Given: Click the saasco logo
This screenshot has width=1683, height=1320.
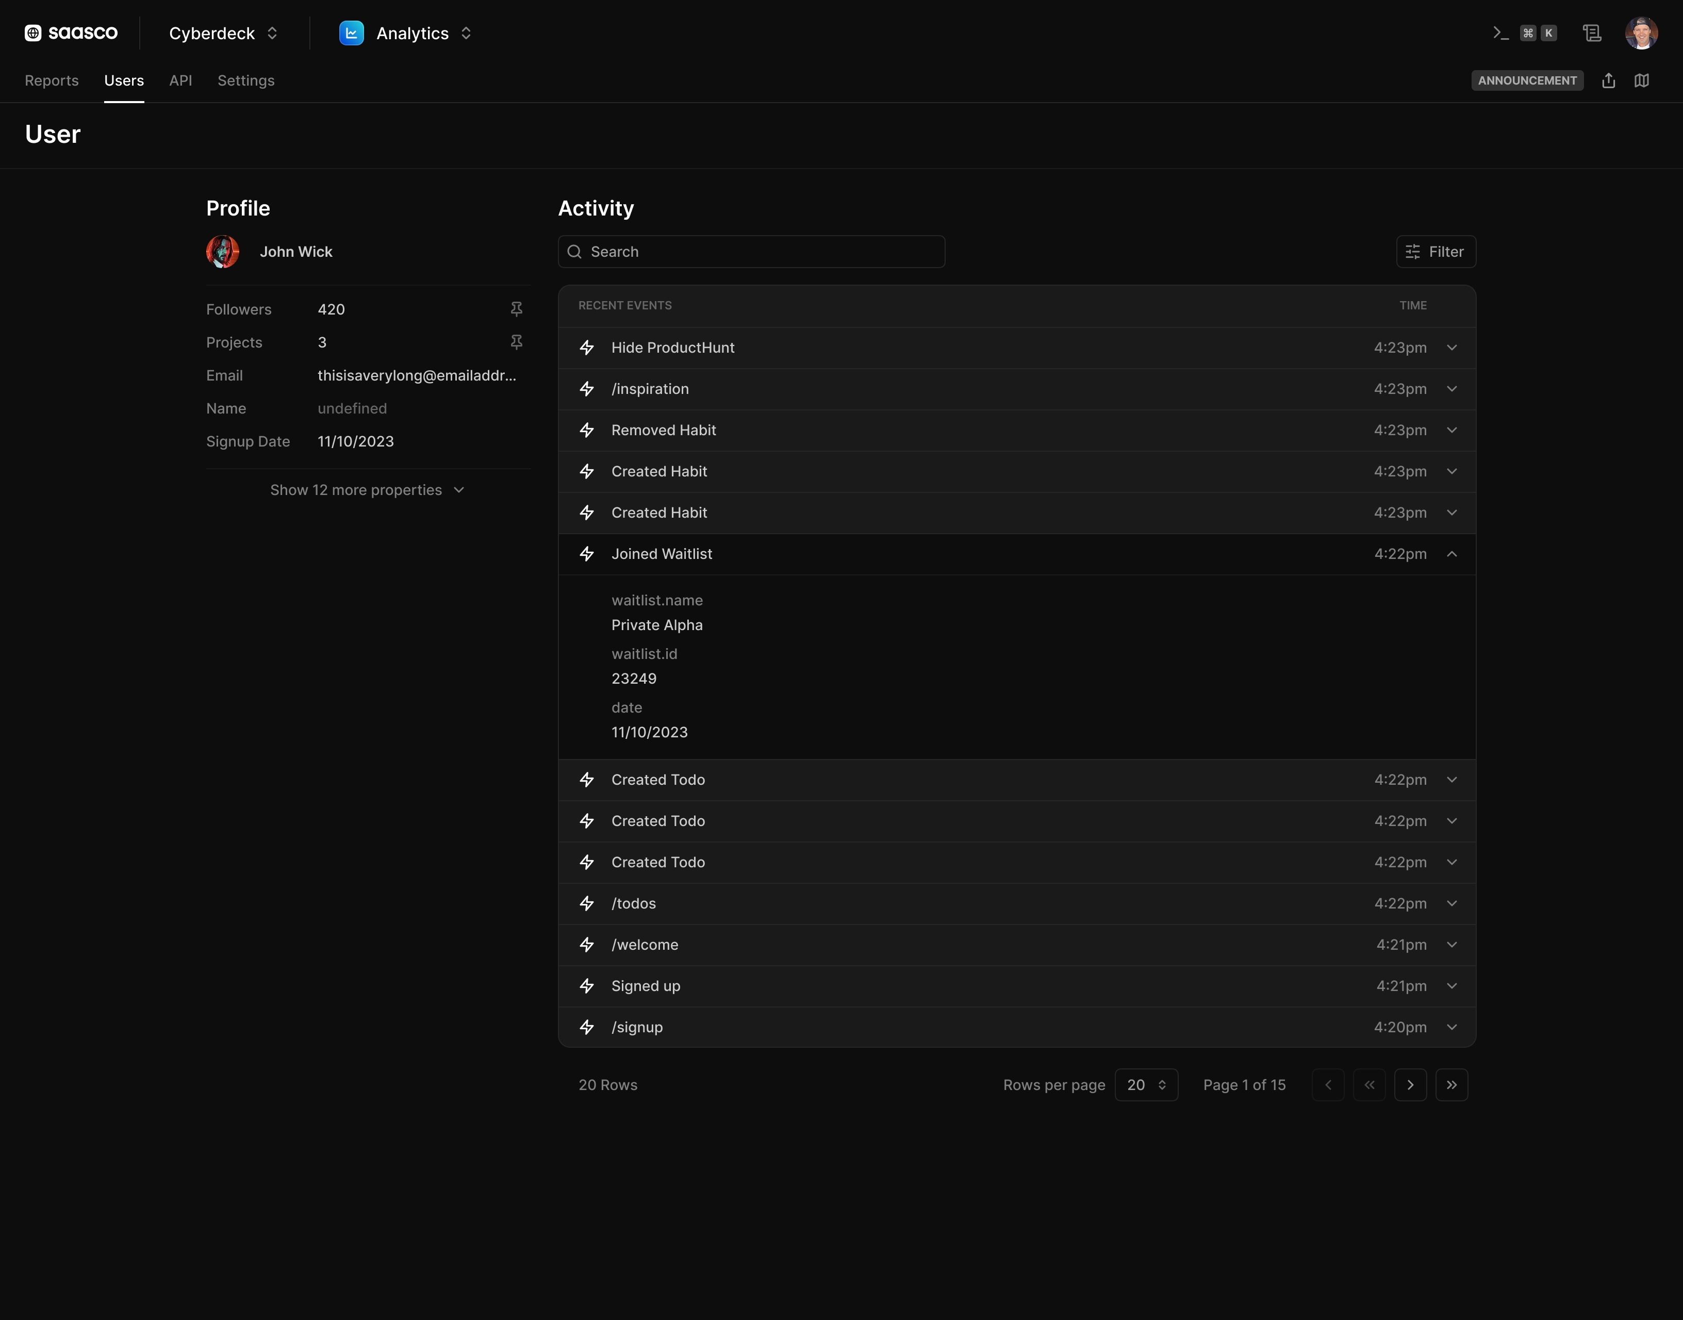Looking at the screenshot, I should 71,32.
